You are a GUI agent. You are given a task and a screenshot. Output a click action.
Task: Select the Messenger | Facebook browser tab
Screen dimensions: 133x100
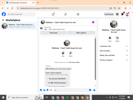coord(20,3)
